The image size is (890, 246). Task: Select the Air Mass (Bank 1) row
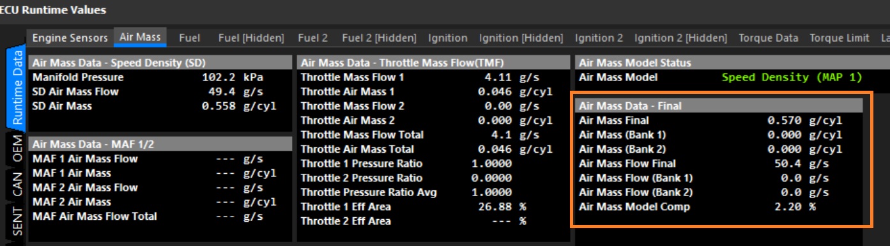click(x=719, y=135)
